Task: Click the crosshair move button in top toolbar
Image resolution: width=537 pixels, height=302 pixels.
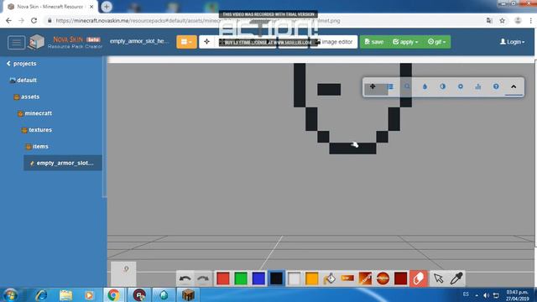Action: click(x=207, y=42)
